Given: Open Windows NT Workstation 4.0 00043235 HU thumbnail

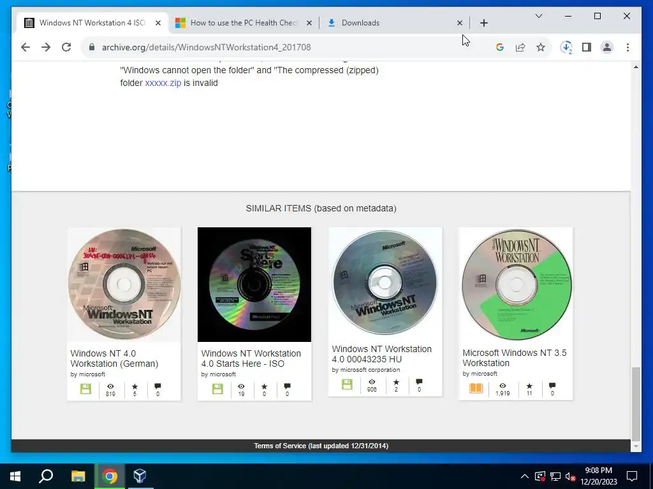Looking at the screenshot, I should pyautogui.click(x=385, y=283).
